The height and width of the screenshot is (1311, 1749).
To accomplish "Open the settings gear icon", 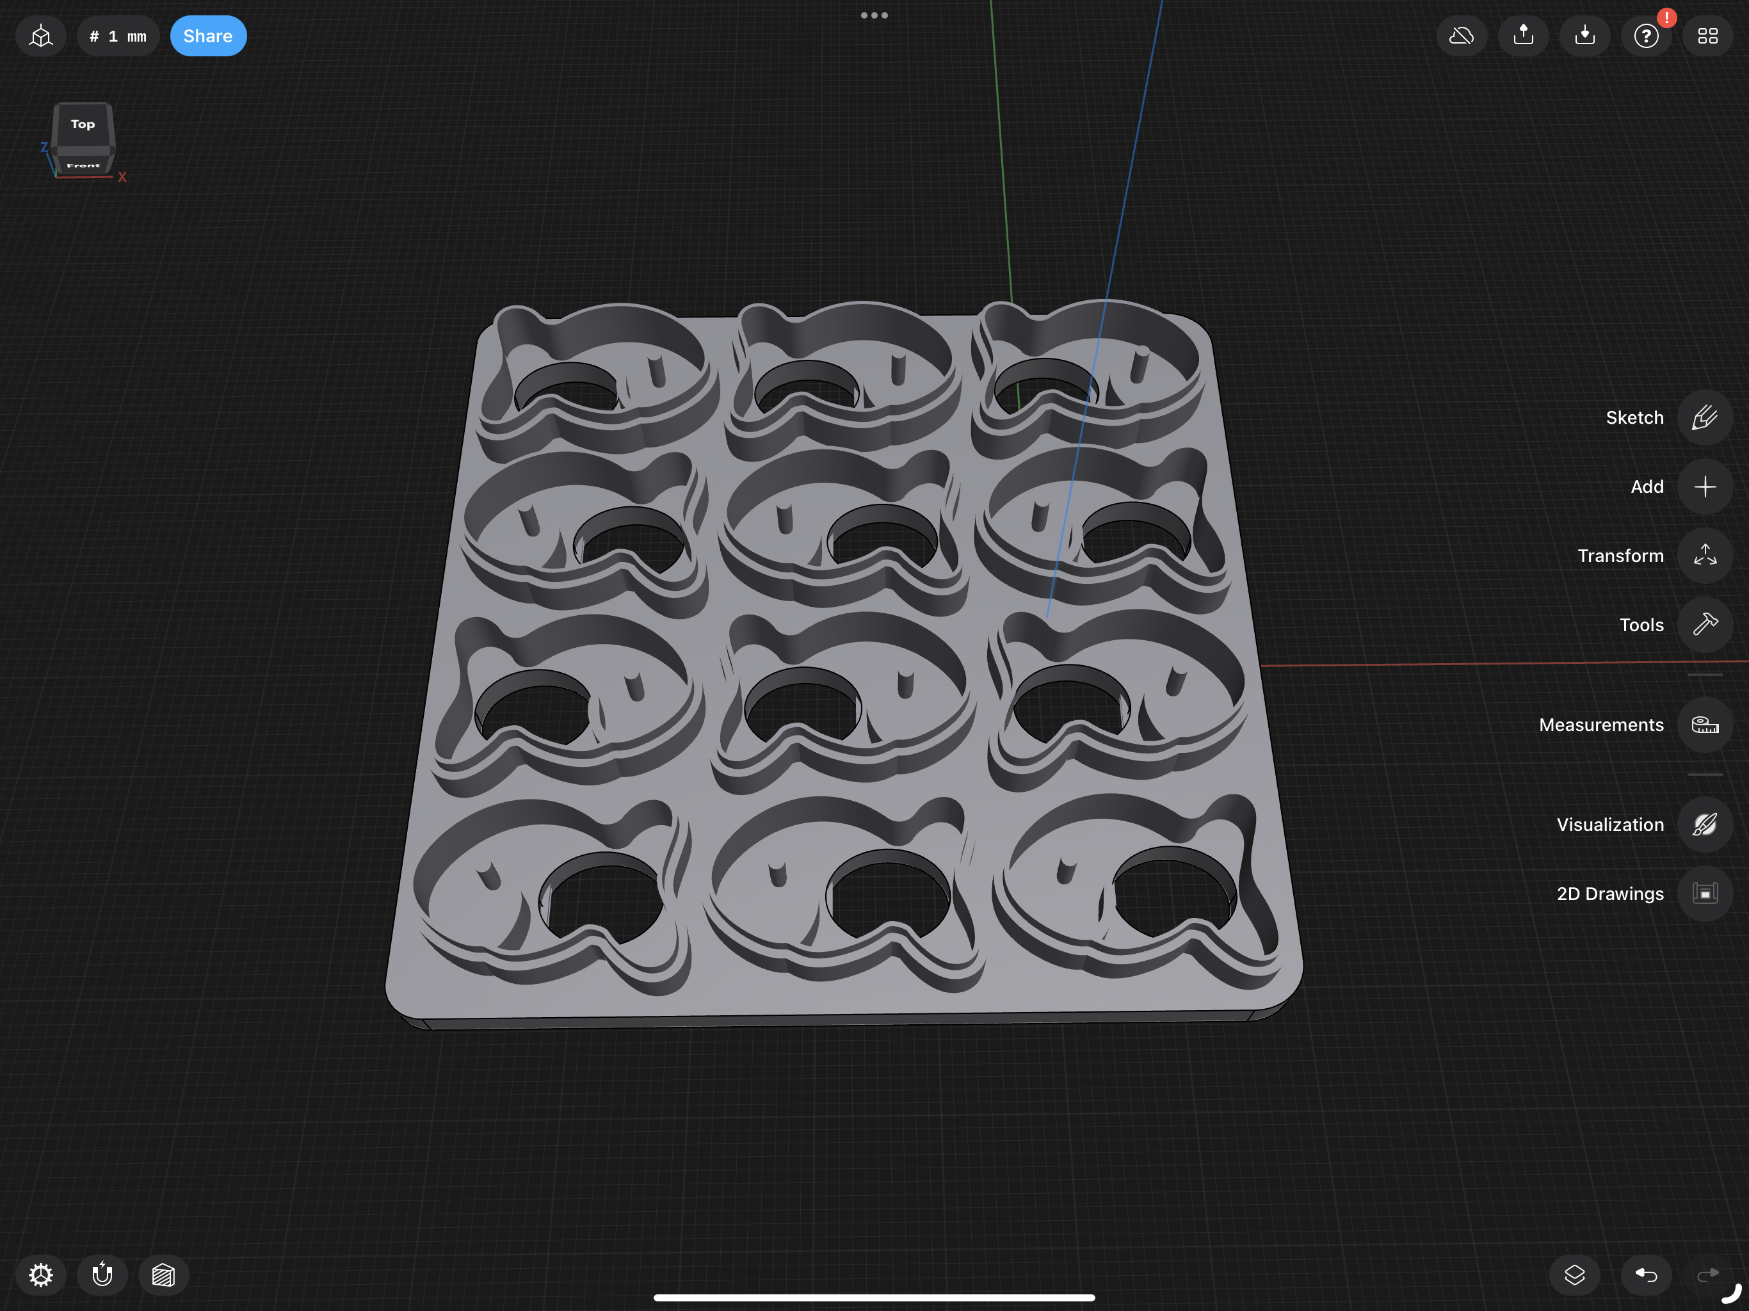I will pos(41,1275).
